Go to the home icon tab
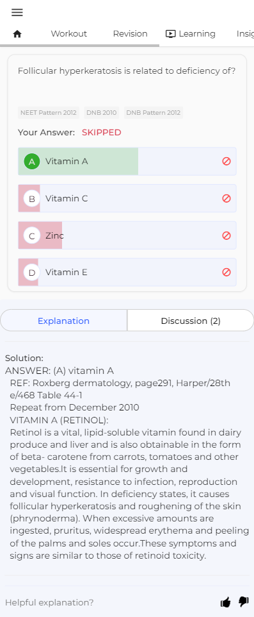Image resolution: width=254 pixels, height=617 pixels. point(17,34)
